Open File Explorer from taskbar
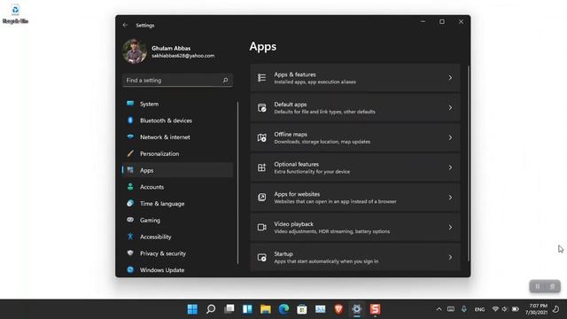 pyautogui.click(x=266, y=309)
